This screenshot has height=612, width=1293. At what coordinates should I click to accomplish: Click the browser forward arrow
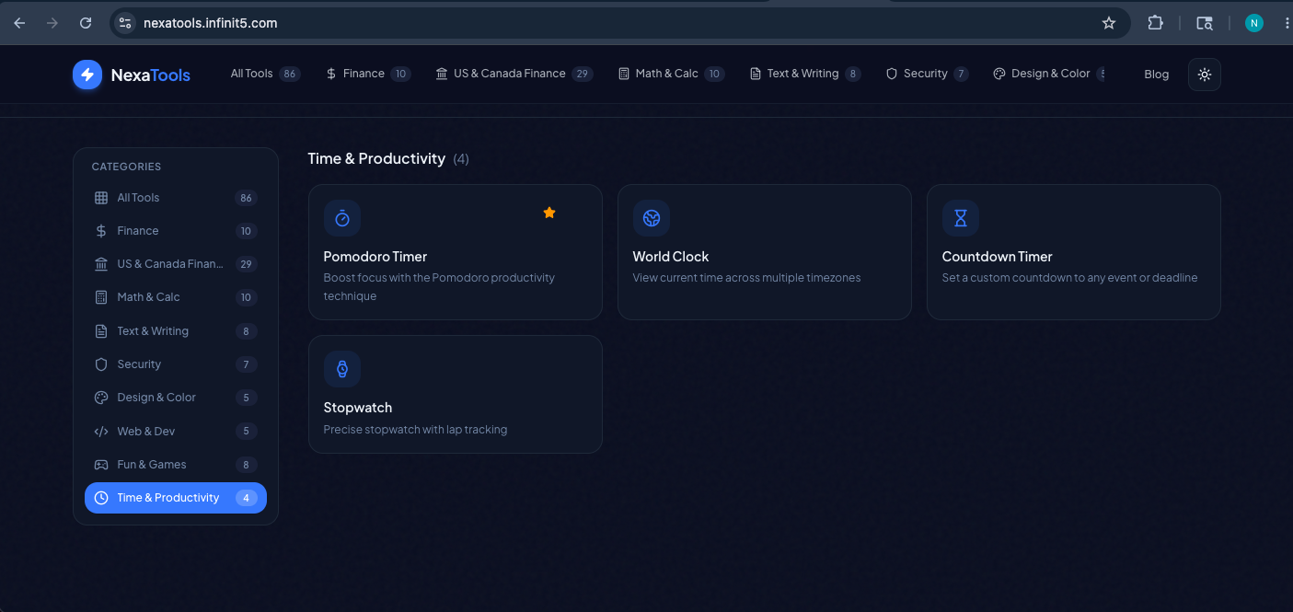pos(52,23)
